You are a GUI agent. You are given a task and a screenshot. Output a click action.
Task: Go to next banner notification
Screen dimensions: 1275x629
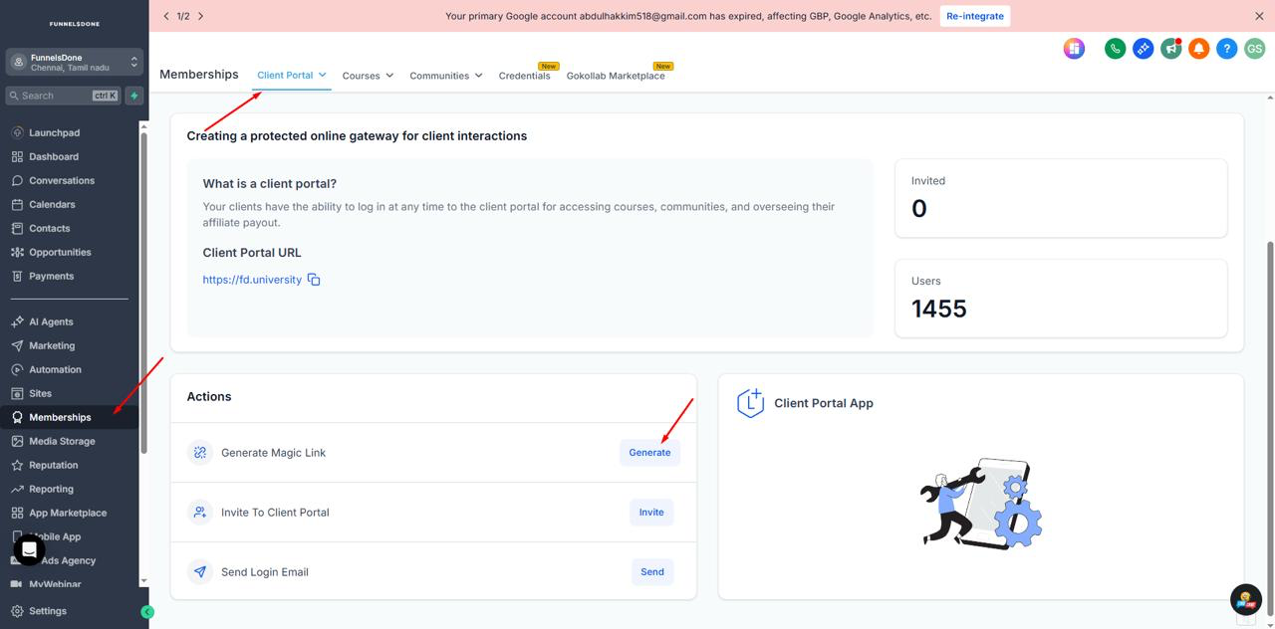pyautogui.click(x=201, y=16)
